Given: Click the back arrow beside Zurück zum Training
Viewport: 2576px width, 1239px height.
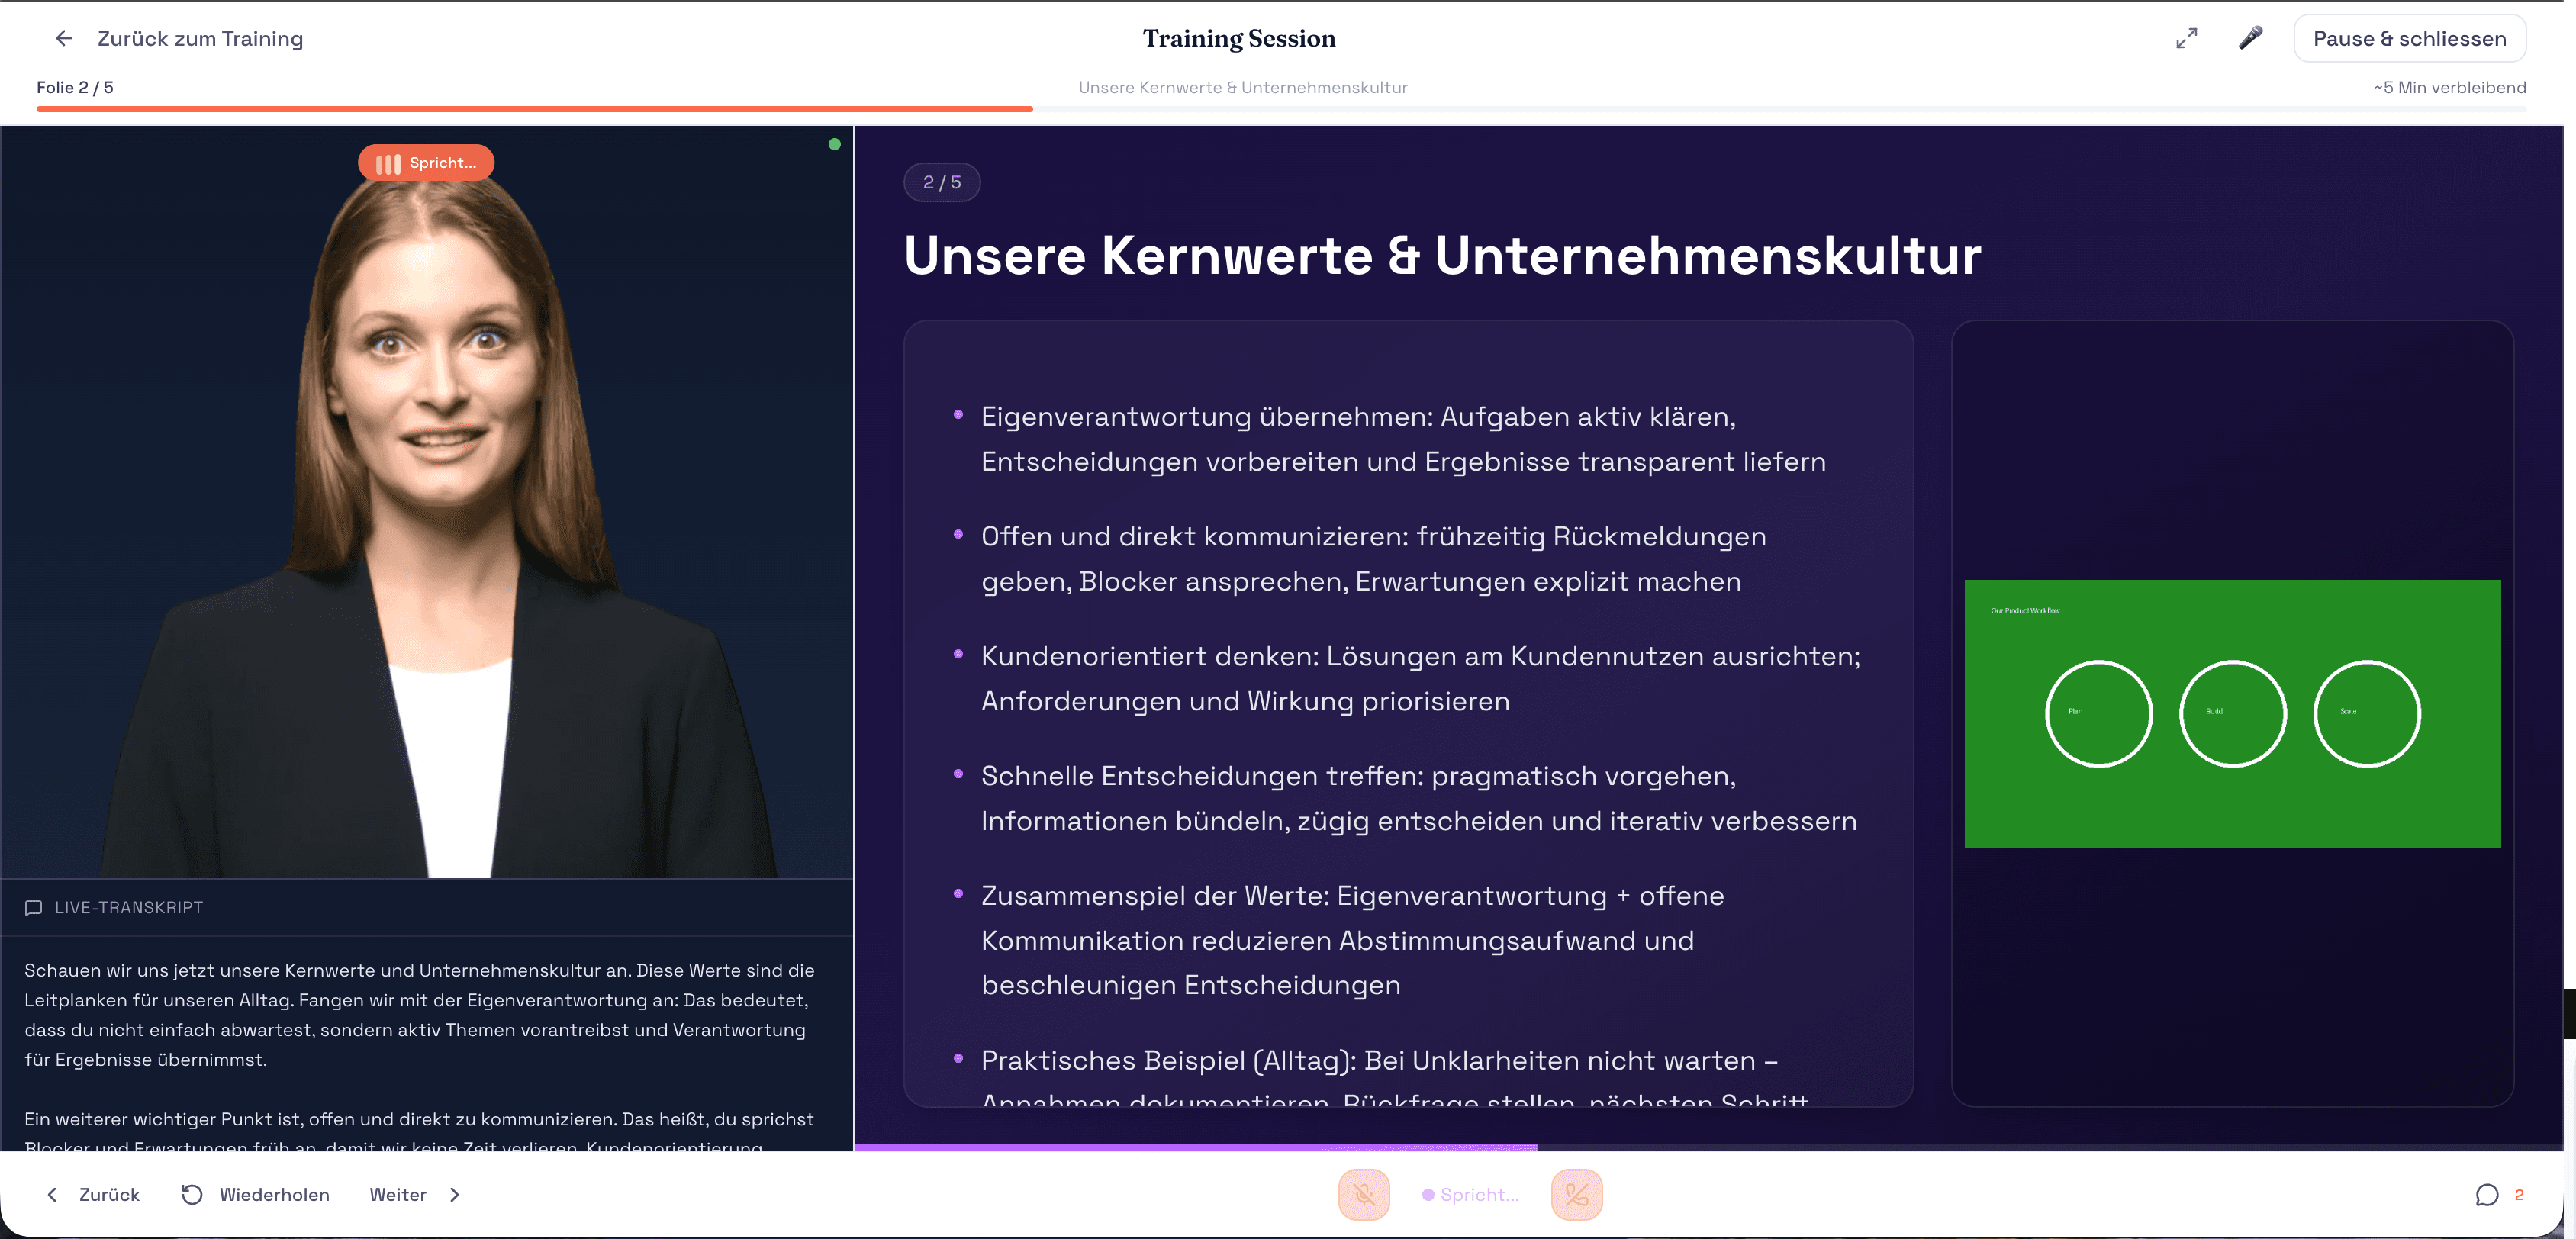Looking at the screenshot, I should click(x=64, y=38).
